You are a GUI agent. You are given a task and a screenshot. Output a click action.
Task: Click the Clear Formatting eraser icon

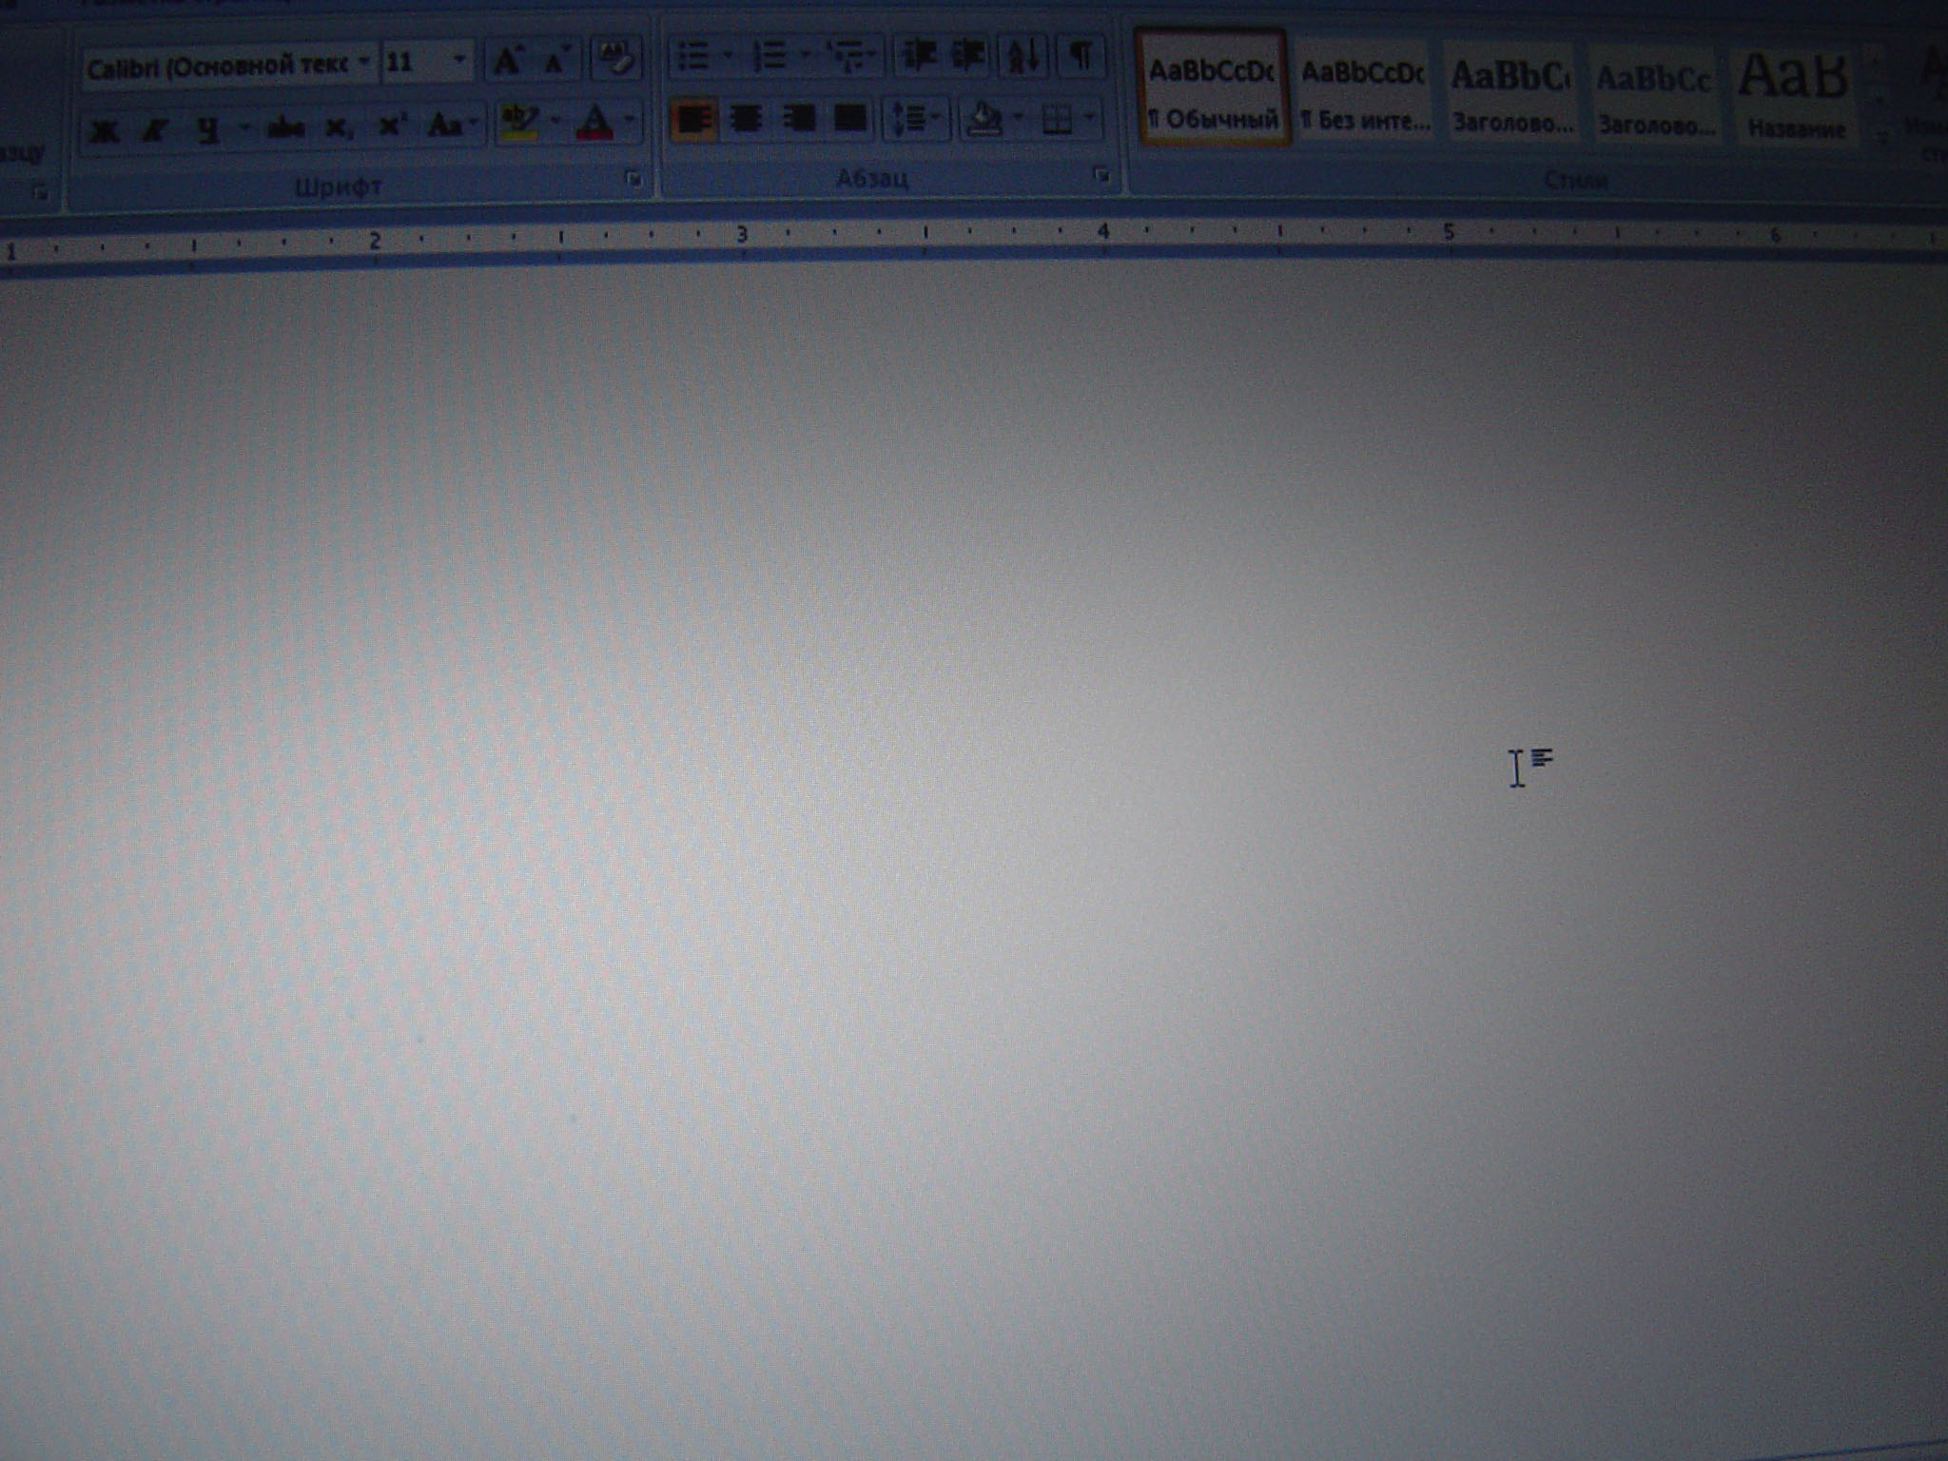pyautogui.click(x=616, y=59)
